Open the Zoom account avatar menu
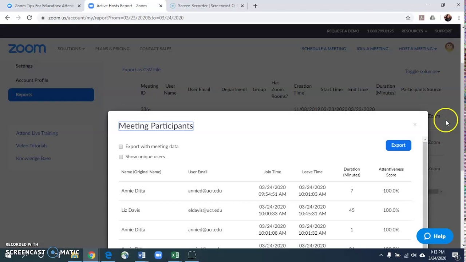 pyautogui.click(x=450, y=47)
